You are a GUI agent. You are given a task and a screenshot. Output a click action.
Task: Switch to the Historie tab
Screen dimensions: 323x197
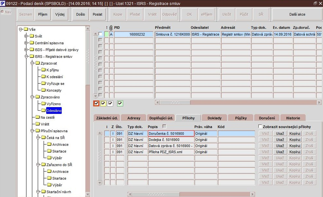(293, 118)
